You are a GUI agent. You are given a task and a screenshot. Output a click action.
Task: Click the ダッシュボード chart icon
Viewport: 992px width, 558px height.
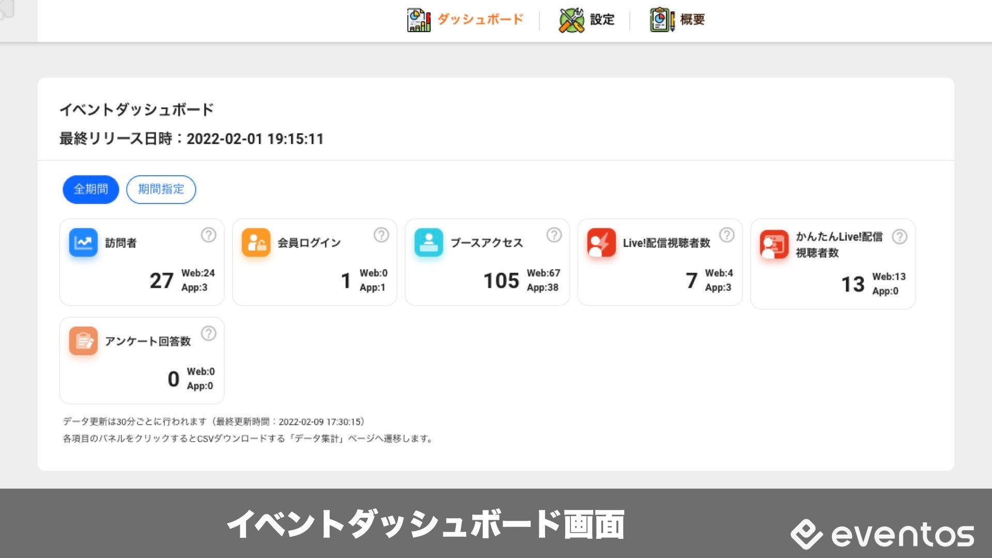[x=419, y=20]
